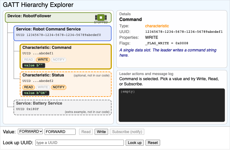This screenshot has height=150, width=230.
Task: Click the value b"OK" badge in Status
Action: (36, 93)
